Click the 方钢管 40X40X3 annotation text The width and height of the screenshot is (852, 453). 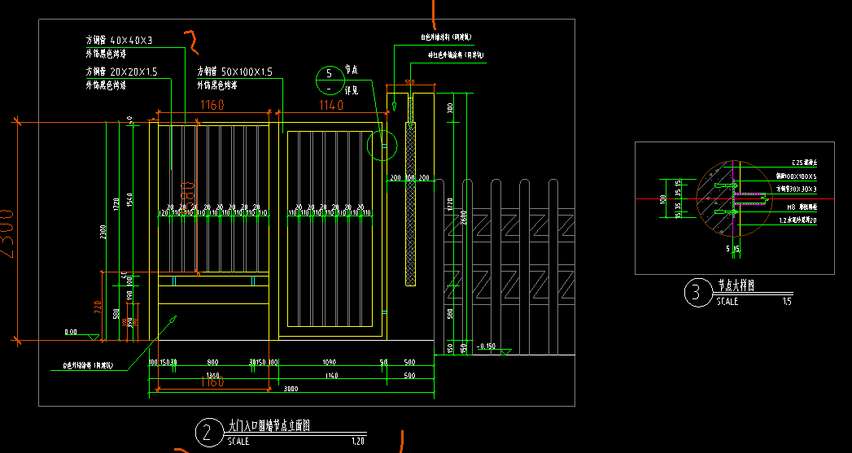120,40
